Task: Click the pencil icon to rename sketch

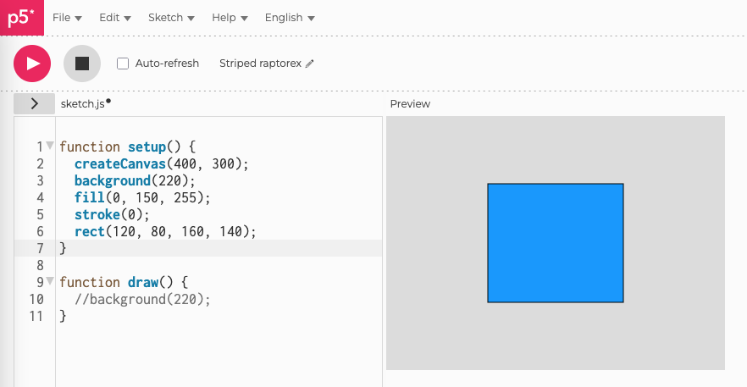Action: 310,64
